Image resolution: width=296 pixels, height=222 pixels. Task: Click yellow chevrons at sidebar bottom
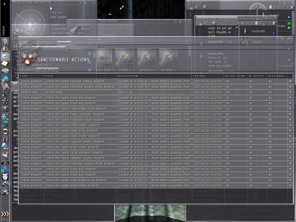click(x=5, y=214)
